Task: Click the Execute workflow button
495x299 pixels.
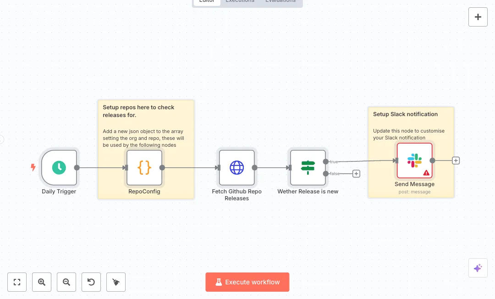Action: pos(247,282)
